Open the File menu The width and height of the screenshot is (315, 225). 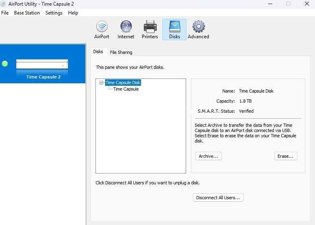[x=5, y=13]
